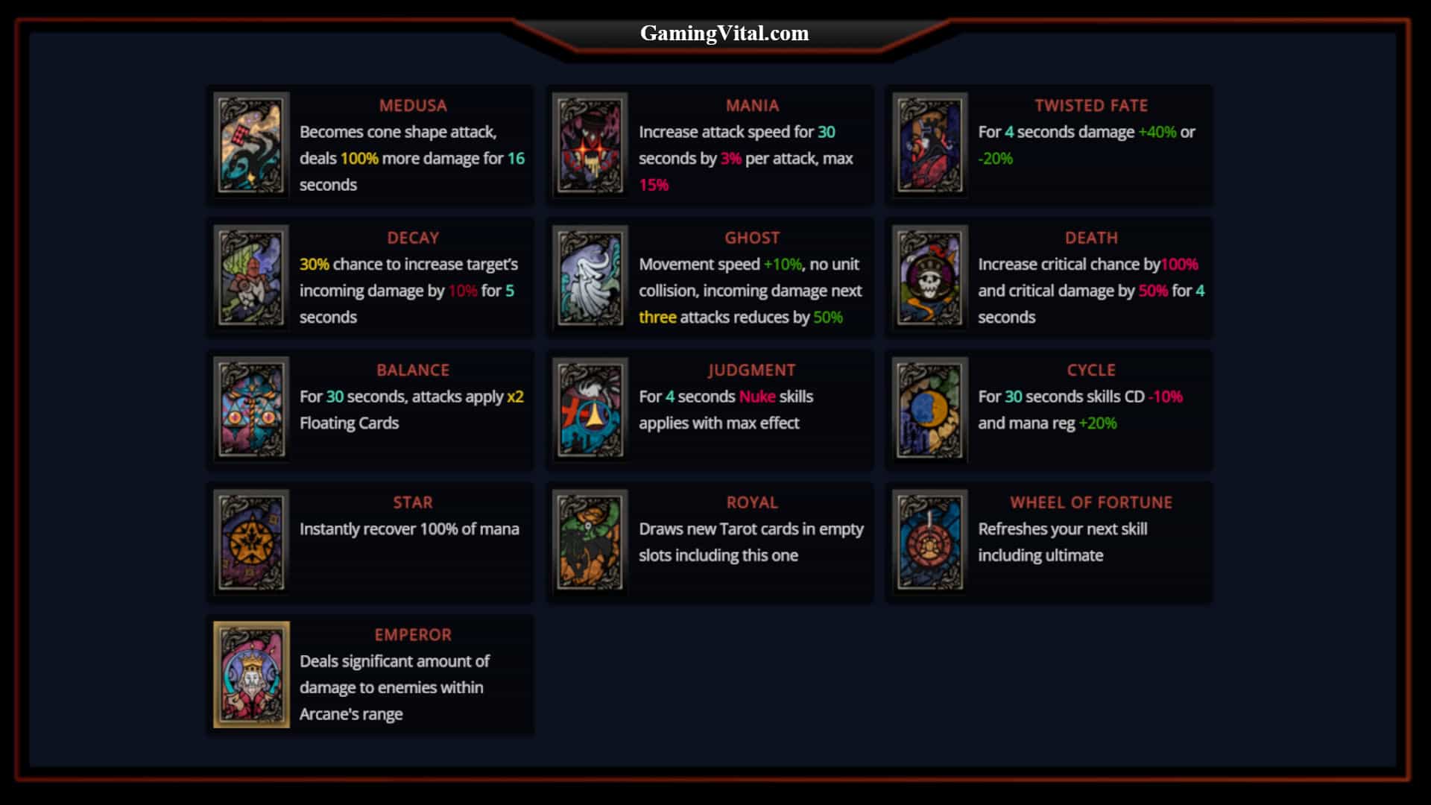Image resolution: width=1431 pixels, height=805 pixels.
Task: Select the Wheel of Fortune tarot card icon
Action: pos(928,540)
